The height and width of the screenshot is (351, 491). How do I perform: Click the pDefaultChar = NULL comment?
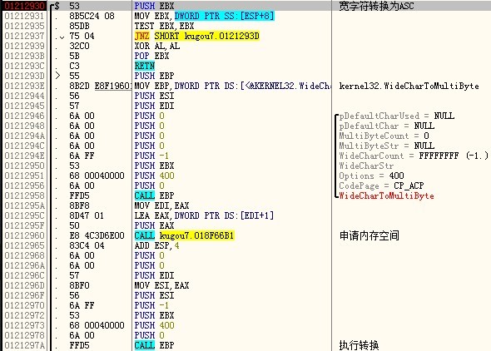click(x=387, y=126)
